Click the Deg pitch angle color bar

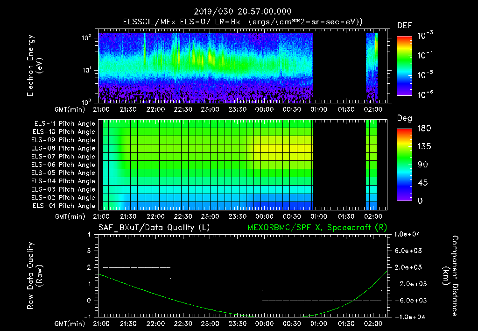(405, 165)
